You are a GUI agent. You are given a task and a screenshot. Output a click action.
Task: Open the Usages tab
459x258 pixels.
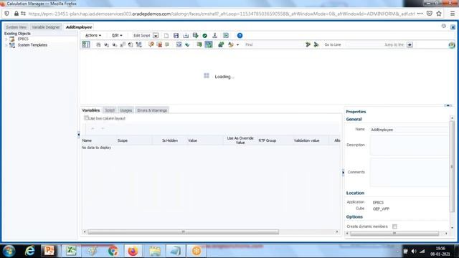[126, 110]
